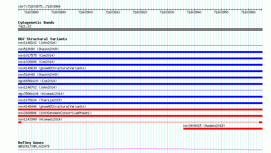The width and height of the screenshot is (271, 153).
Task: Click the blue bar of nsv1017575
Action: (140, 58)
